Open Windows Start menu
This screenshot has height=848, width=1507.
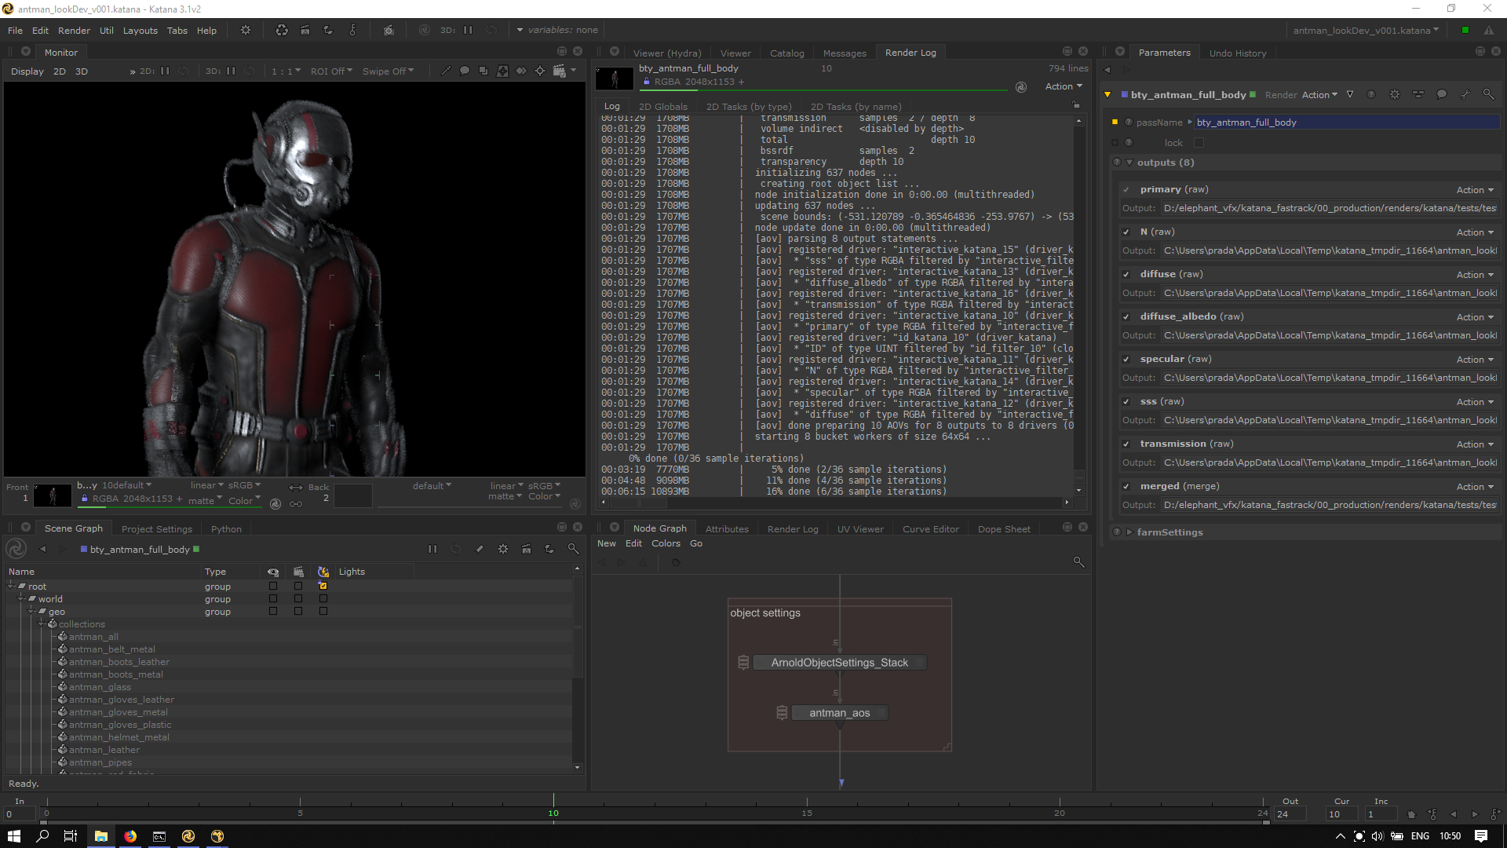(13, 836)
